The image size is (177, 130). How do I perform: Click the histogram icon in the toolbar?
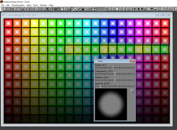coord(83,9)
